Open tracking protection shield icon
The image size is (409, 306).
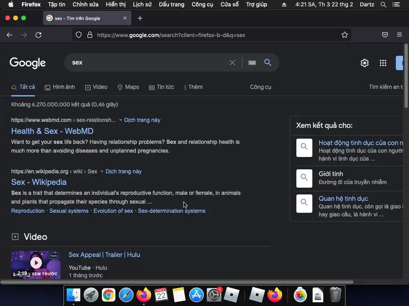(79, 35)
